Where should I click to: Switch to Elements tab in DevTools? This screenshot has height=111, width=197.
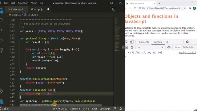coord(144,42)
